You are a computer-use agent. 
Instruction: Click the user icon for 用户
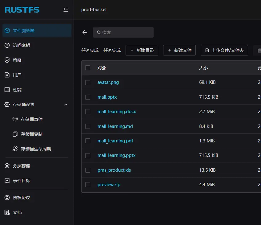coord(7,75)
